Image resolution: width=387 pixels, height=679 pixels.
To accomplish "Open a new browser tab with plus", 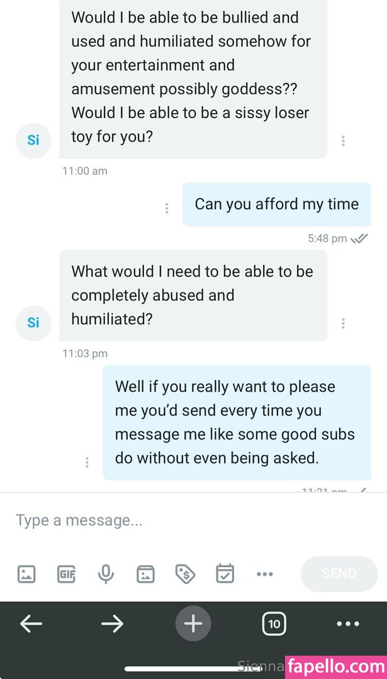I will click(193, 624).
